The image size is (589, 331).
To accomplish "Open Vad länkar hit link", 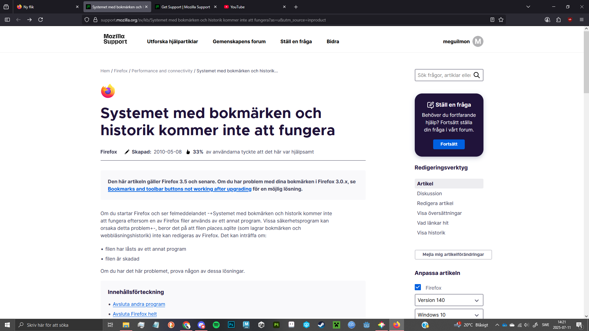I will coord(433,223).
